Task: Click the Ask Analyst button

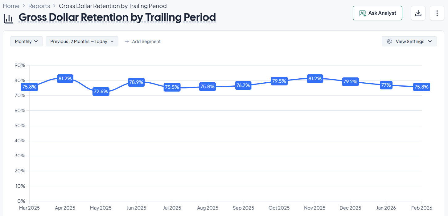Action: [377, 13]
